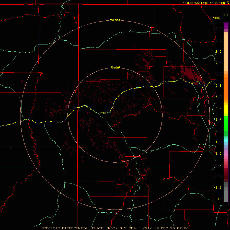Click the TH threshold label
Viewport: 230px width, 230px height.
pos(220,199)
